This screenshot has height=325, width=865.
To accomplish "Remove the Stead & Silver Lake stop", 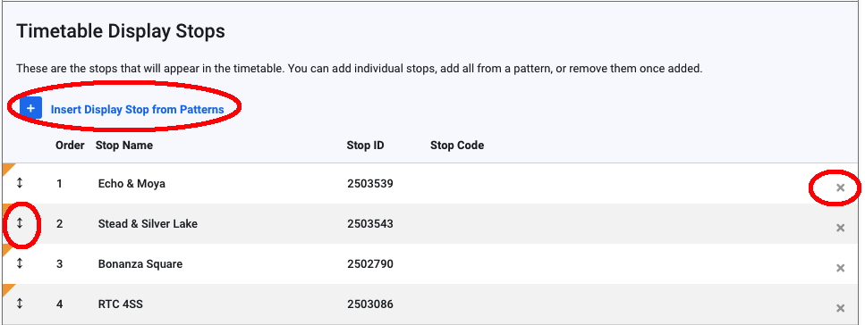I will tap(840, 228).
